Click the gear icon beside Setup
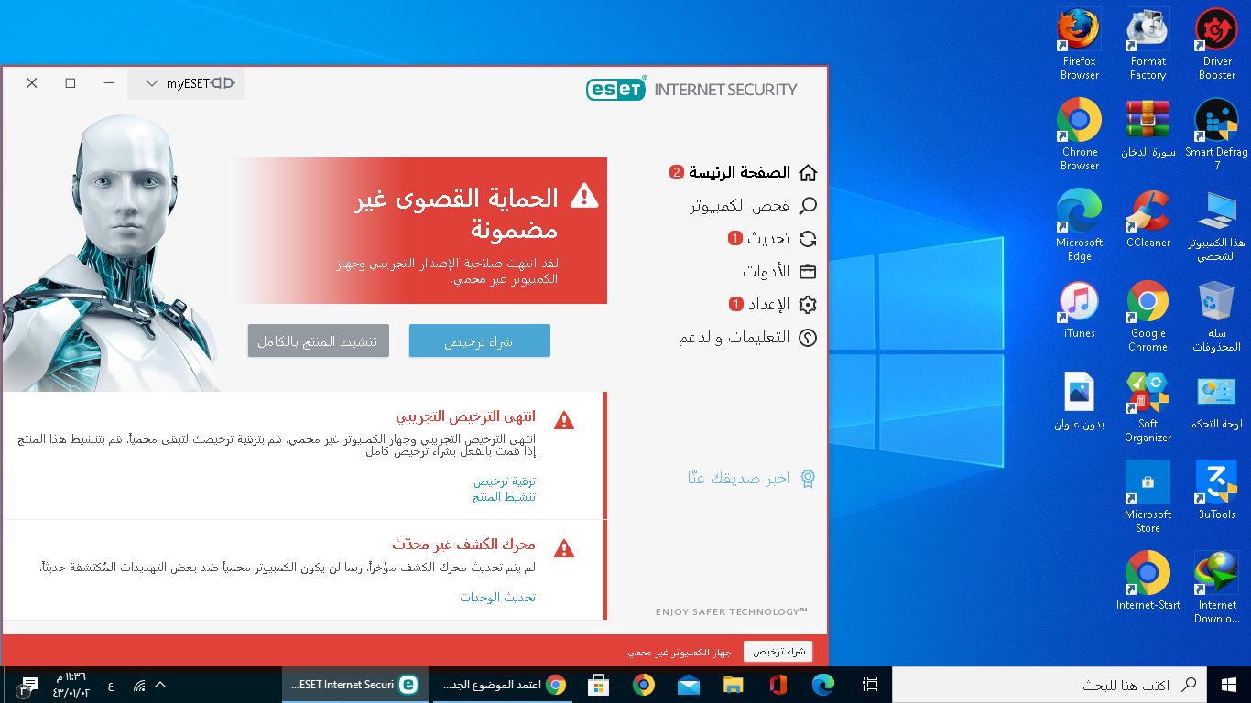Image resolution: width=1251 pixels, height=703 pixels. [x=808, y=304]
